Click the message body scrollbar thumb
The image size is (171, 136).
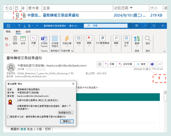coord(165,97)
